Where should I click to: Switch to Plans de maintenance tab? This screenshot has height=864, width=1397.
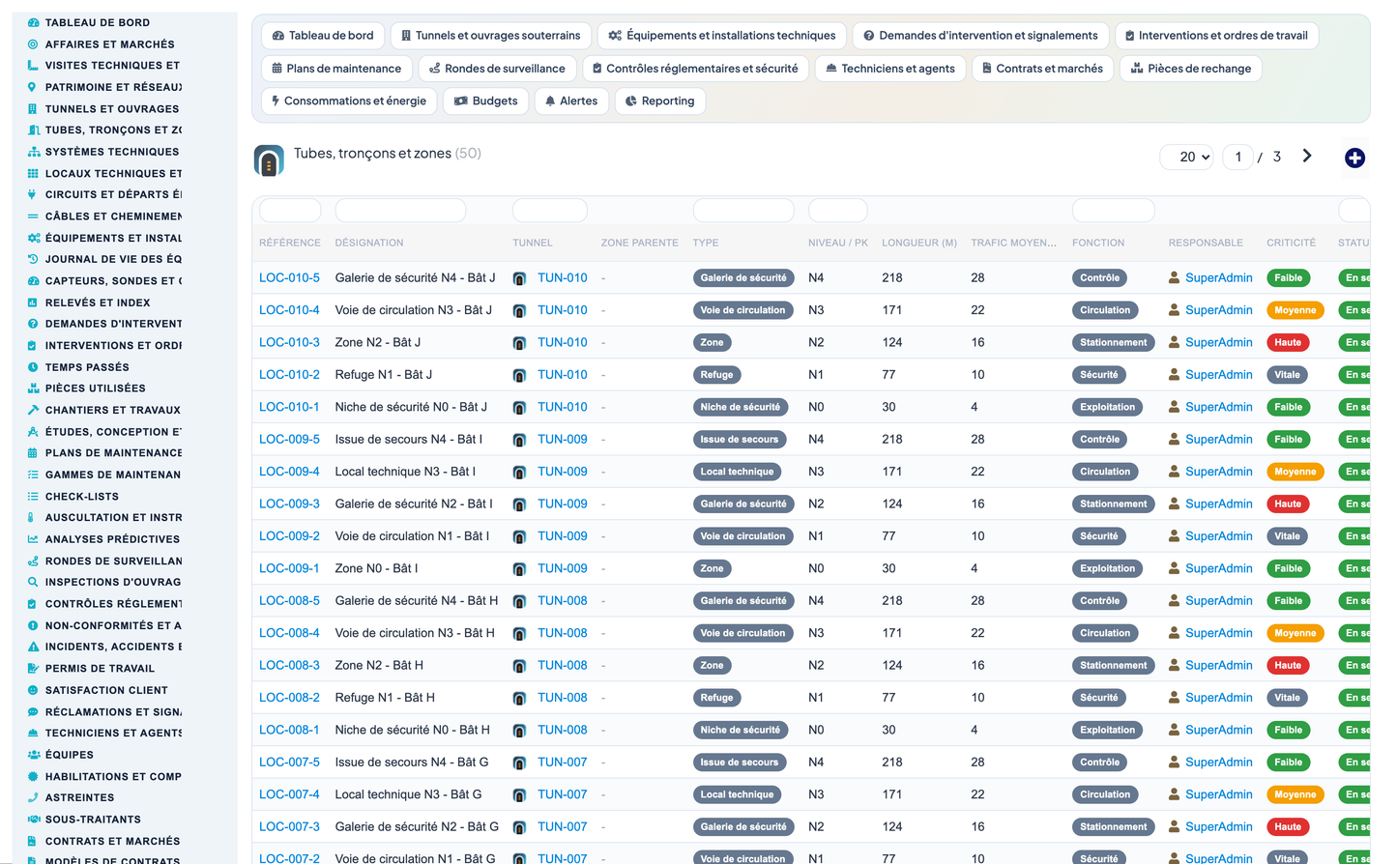[336, 69]
